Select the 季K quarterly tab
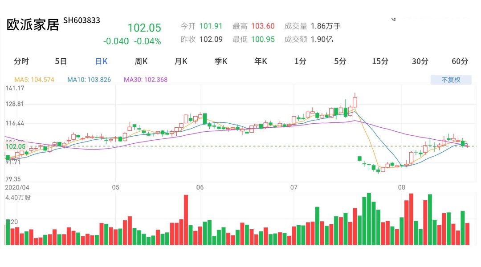The width and height of the screenshot is (481, 267). 221,61
